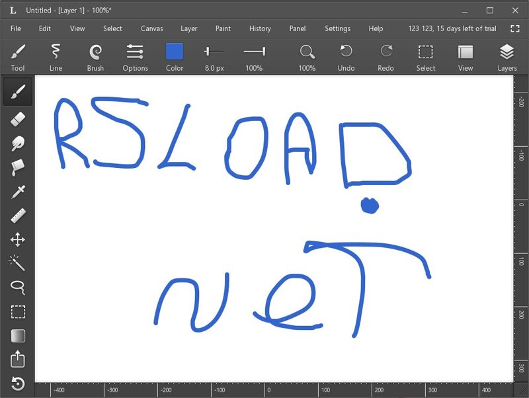The height and width of the screenshot is (398, 529).
Task: Open the Edit menu
Action: click(45, 28)
